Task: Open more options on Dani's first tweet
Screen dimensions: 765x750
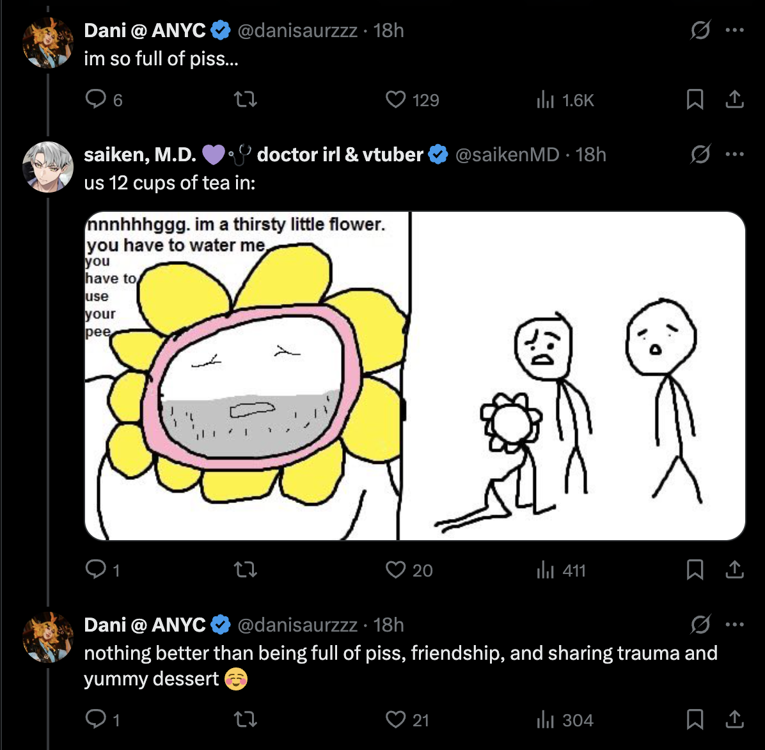Action: tap(735, 31)
